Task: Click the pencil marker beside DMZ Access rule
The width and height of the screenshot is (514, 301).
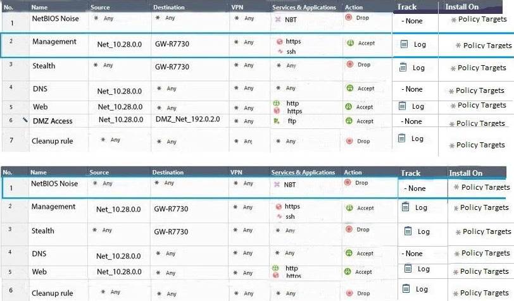Action: coord(25,119)
